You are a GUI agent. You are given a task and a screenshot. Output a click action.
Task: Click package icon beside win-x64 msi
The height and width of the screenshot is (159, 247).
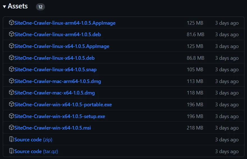tap(11, 128)
